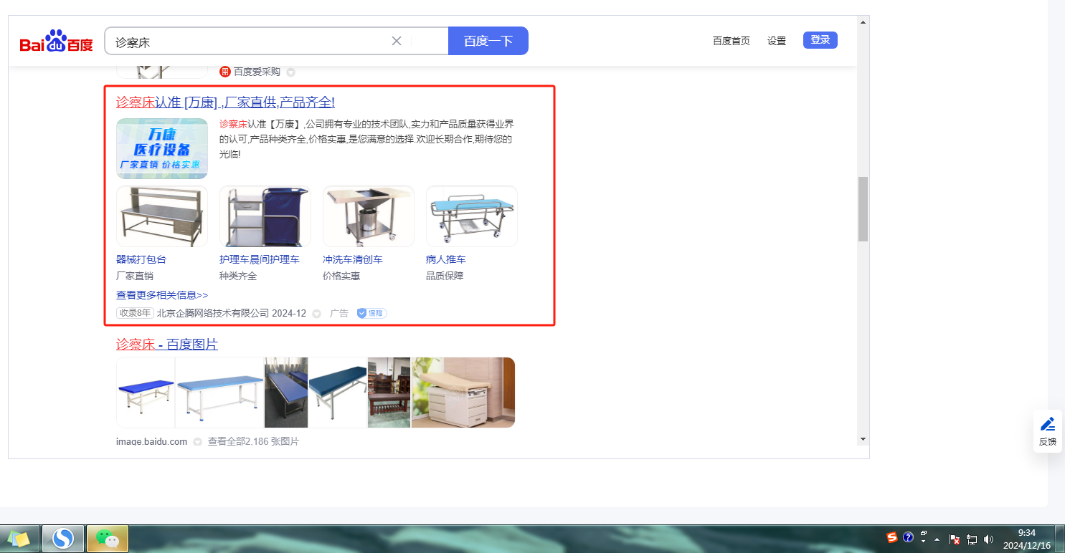Expand the dropdown beside 百度爱采购
Image resolution: width=1065 pixels, height=553 pixels.
pyautogui.click(x=290, y=72)
